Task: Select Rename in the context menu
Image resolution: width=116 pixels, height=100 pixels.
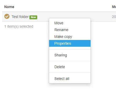Action: tap(70, 30)
